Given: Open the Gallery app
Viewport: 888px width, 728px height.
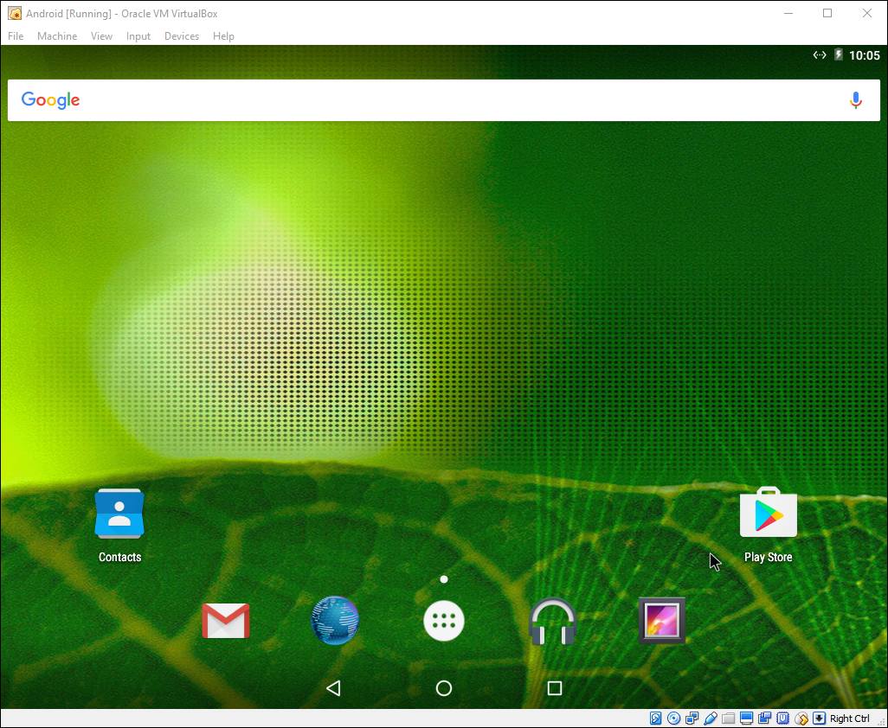Looking at the screenshot, I should click(x=661, y=620).
